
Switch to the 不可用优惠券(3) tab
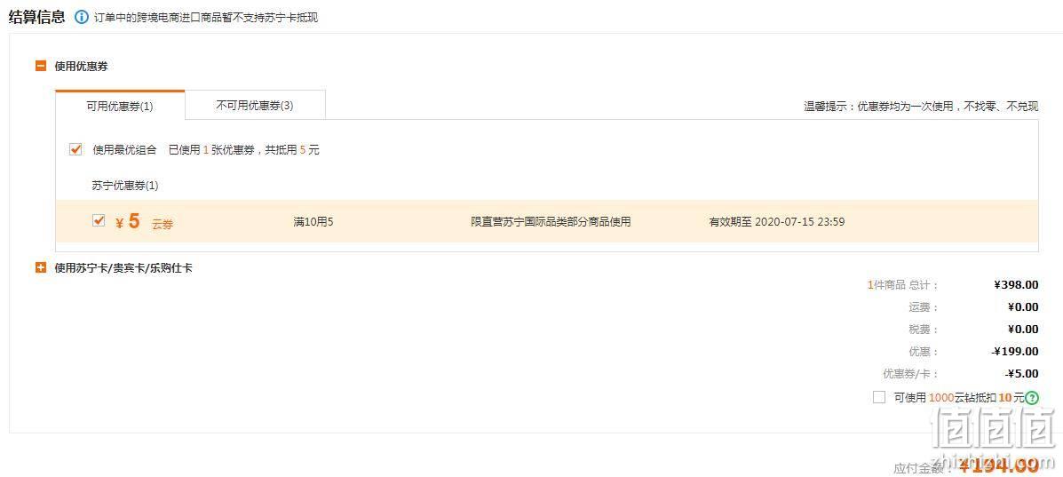[255, 105]
